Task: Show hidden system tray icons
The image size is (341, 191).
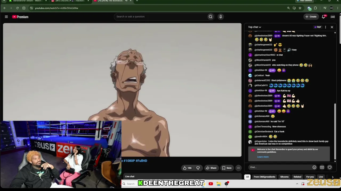Action: pyautogui.click(x=297, y=184)
